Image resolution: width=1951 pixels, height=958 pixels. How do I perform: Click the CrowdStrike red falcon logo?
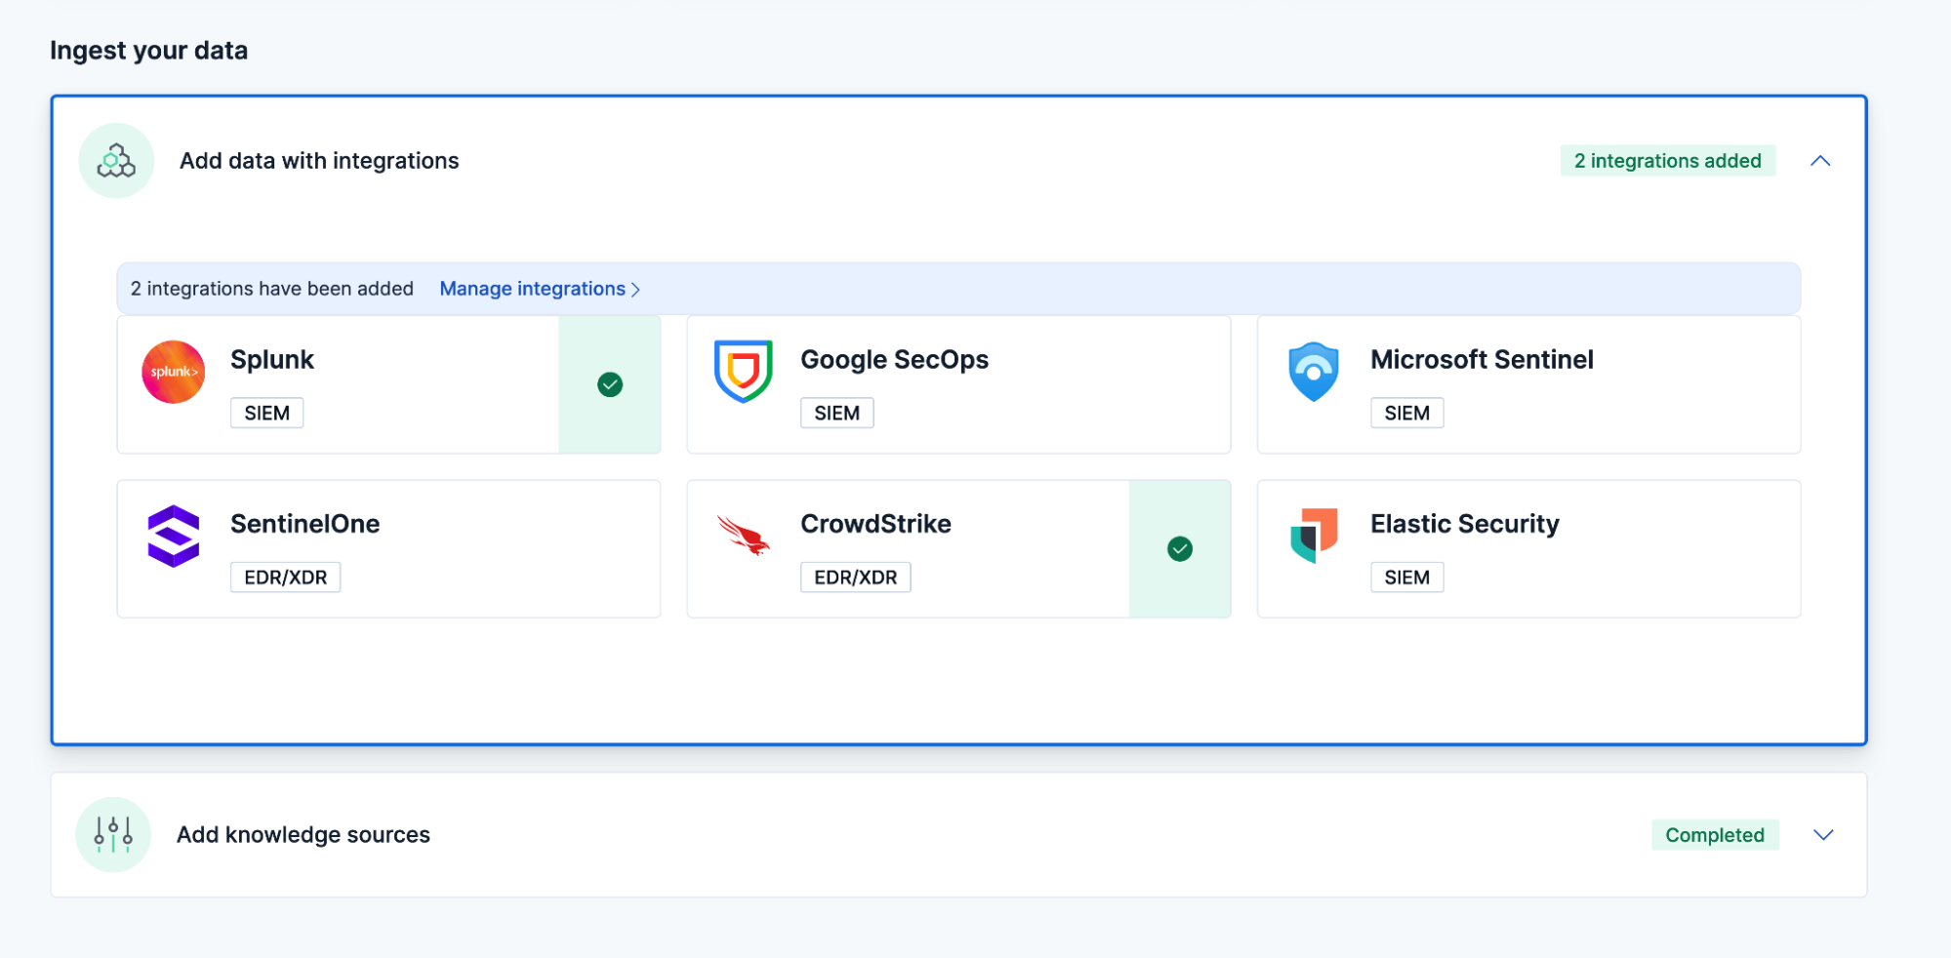click(x=744, y=535)
